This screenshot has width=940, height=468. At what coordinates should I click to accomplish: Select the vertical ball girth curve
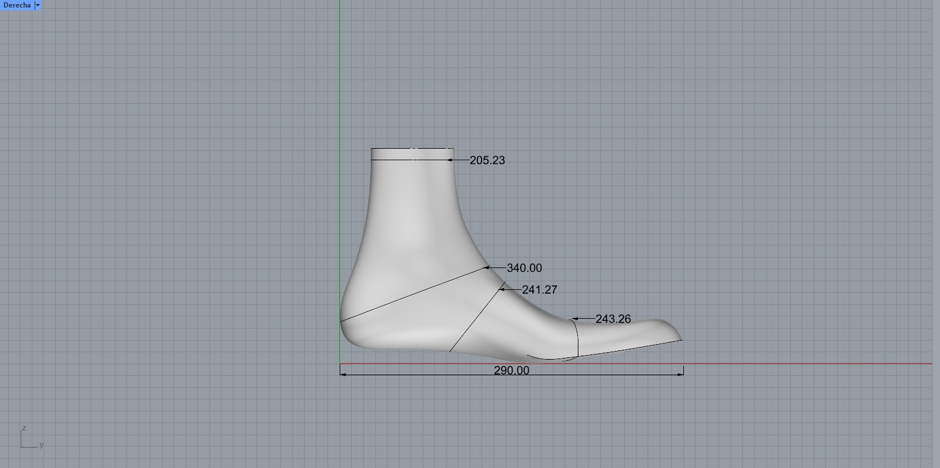tap(577, 340)
